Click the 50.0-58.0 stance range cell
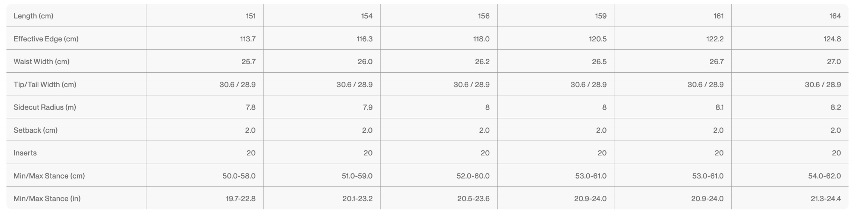The image size is (854, 214). (x=239, y=176)
